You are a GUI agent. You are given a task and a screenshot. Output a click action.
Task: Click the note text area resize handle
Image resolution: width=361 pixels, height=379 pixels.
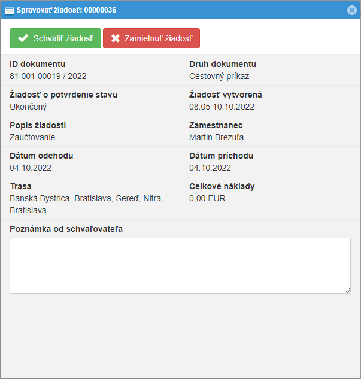(x=347, y=290)
